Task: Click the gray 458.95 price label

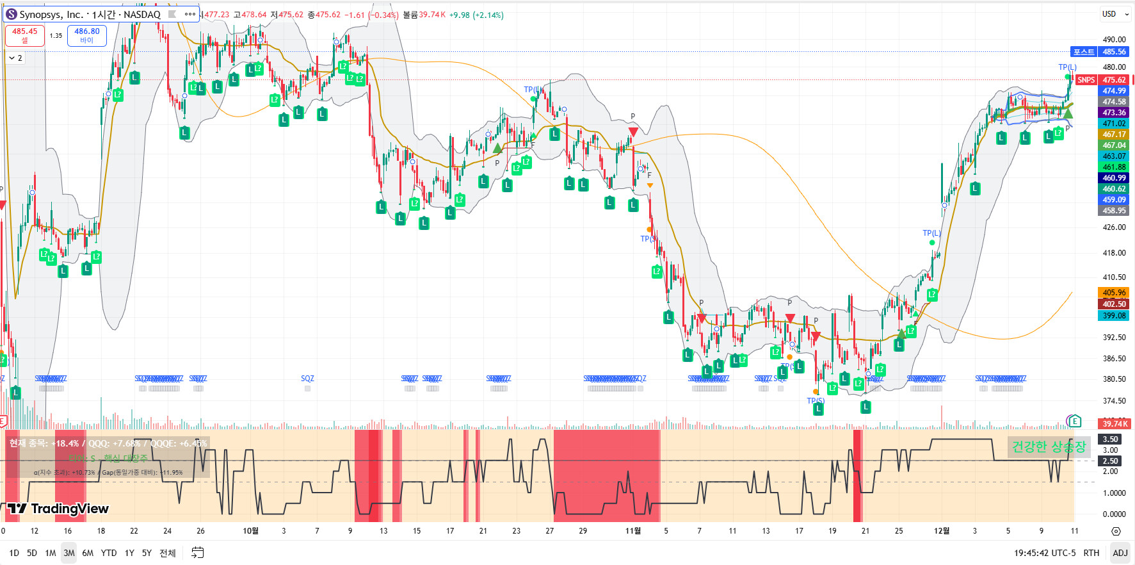Action: point(1114,211)
